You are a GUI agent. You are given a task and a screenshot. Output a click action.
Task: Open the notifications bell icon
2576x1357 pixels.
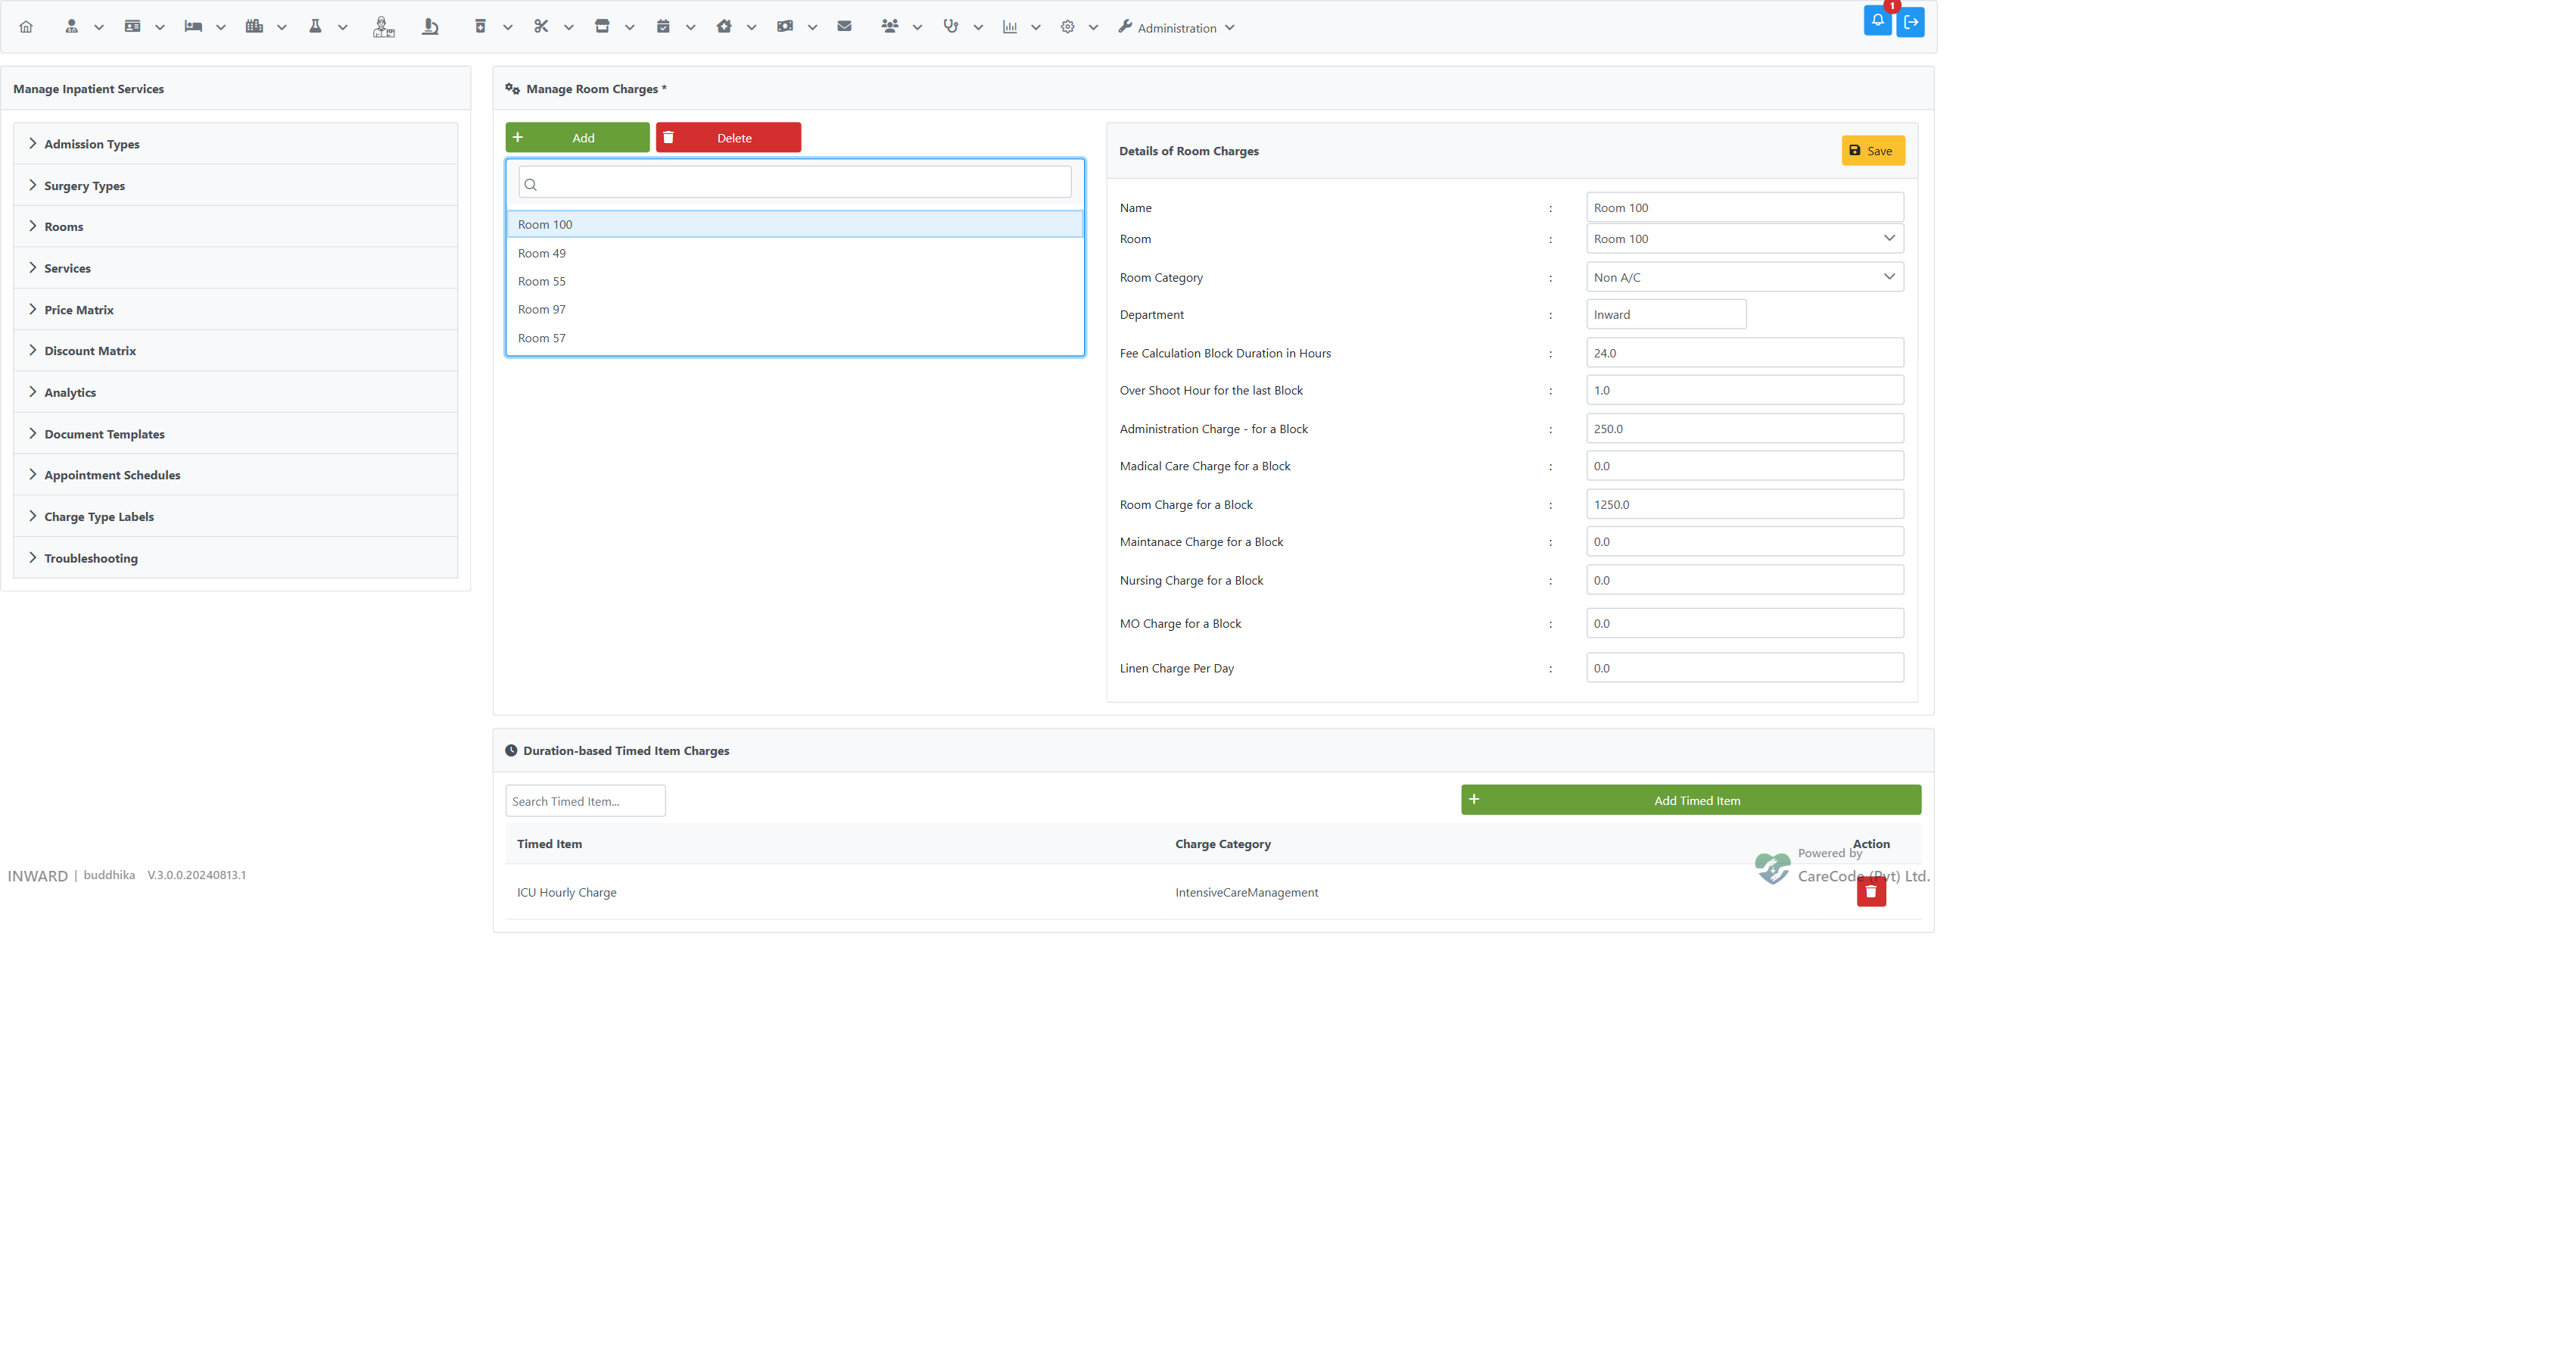point(1877,21)
